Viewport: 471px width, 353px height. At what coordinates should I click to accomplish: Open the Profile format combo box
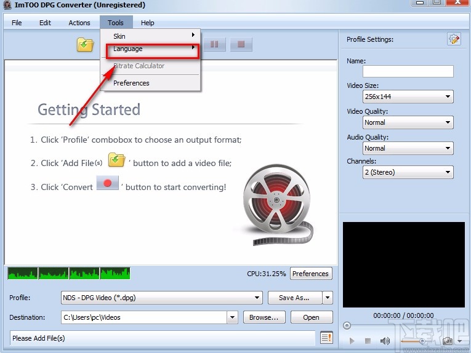click(161, 298)
